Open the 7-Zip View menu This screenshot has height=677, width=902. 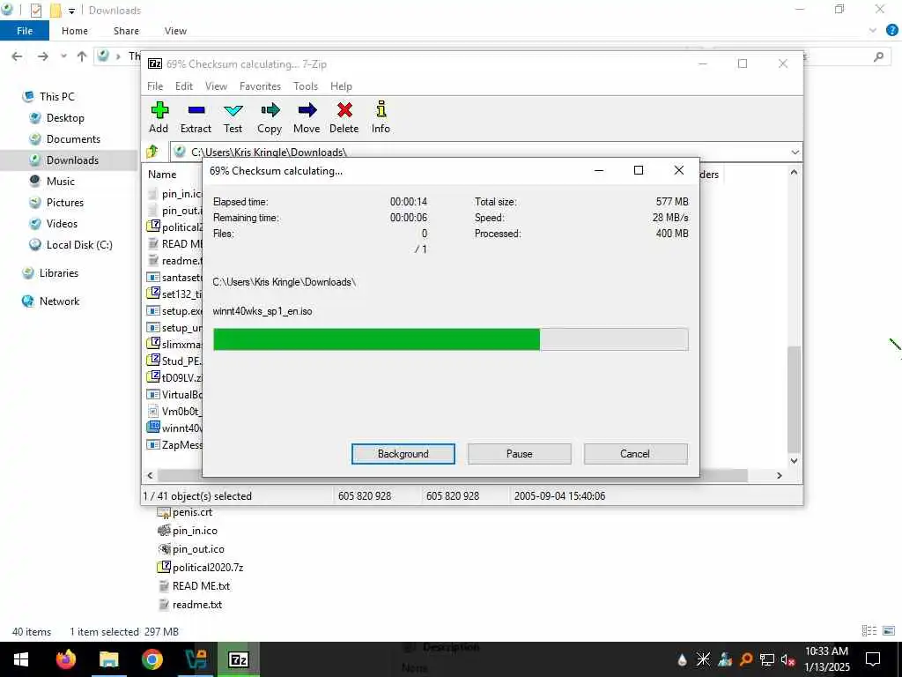[x=216, y=86]
